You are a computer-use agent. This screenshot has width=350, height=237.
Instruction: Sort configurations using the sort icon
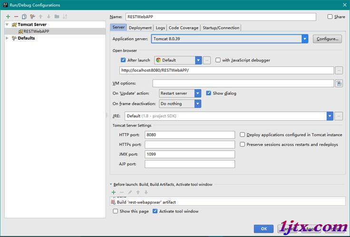[65, 17]
